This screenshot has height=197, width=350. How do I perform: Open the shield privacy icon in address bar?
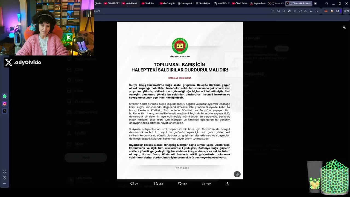(284, 11)
